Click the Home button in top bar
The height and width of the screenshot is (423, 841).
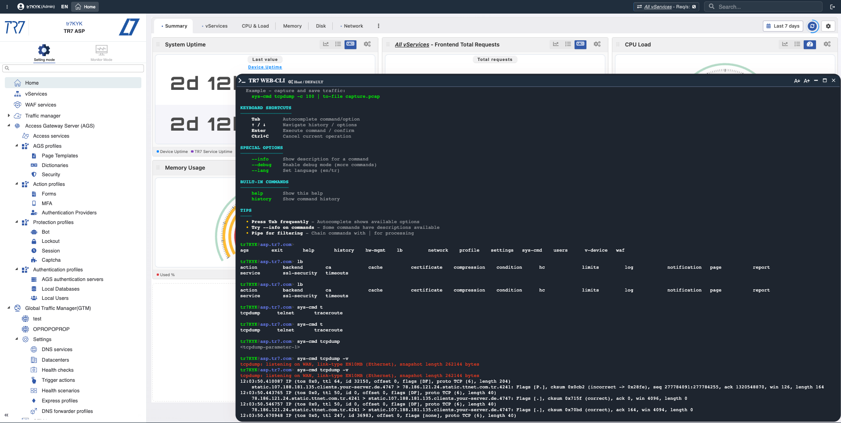click(85, 7)
